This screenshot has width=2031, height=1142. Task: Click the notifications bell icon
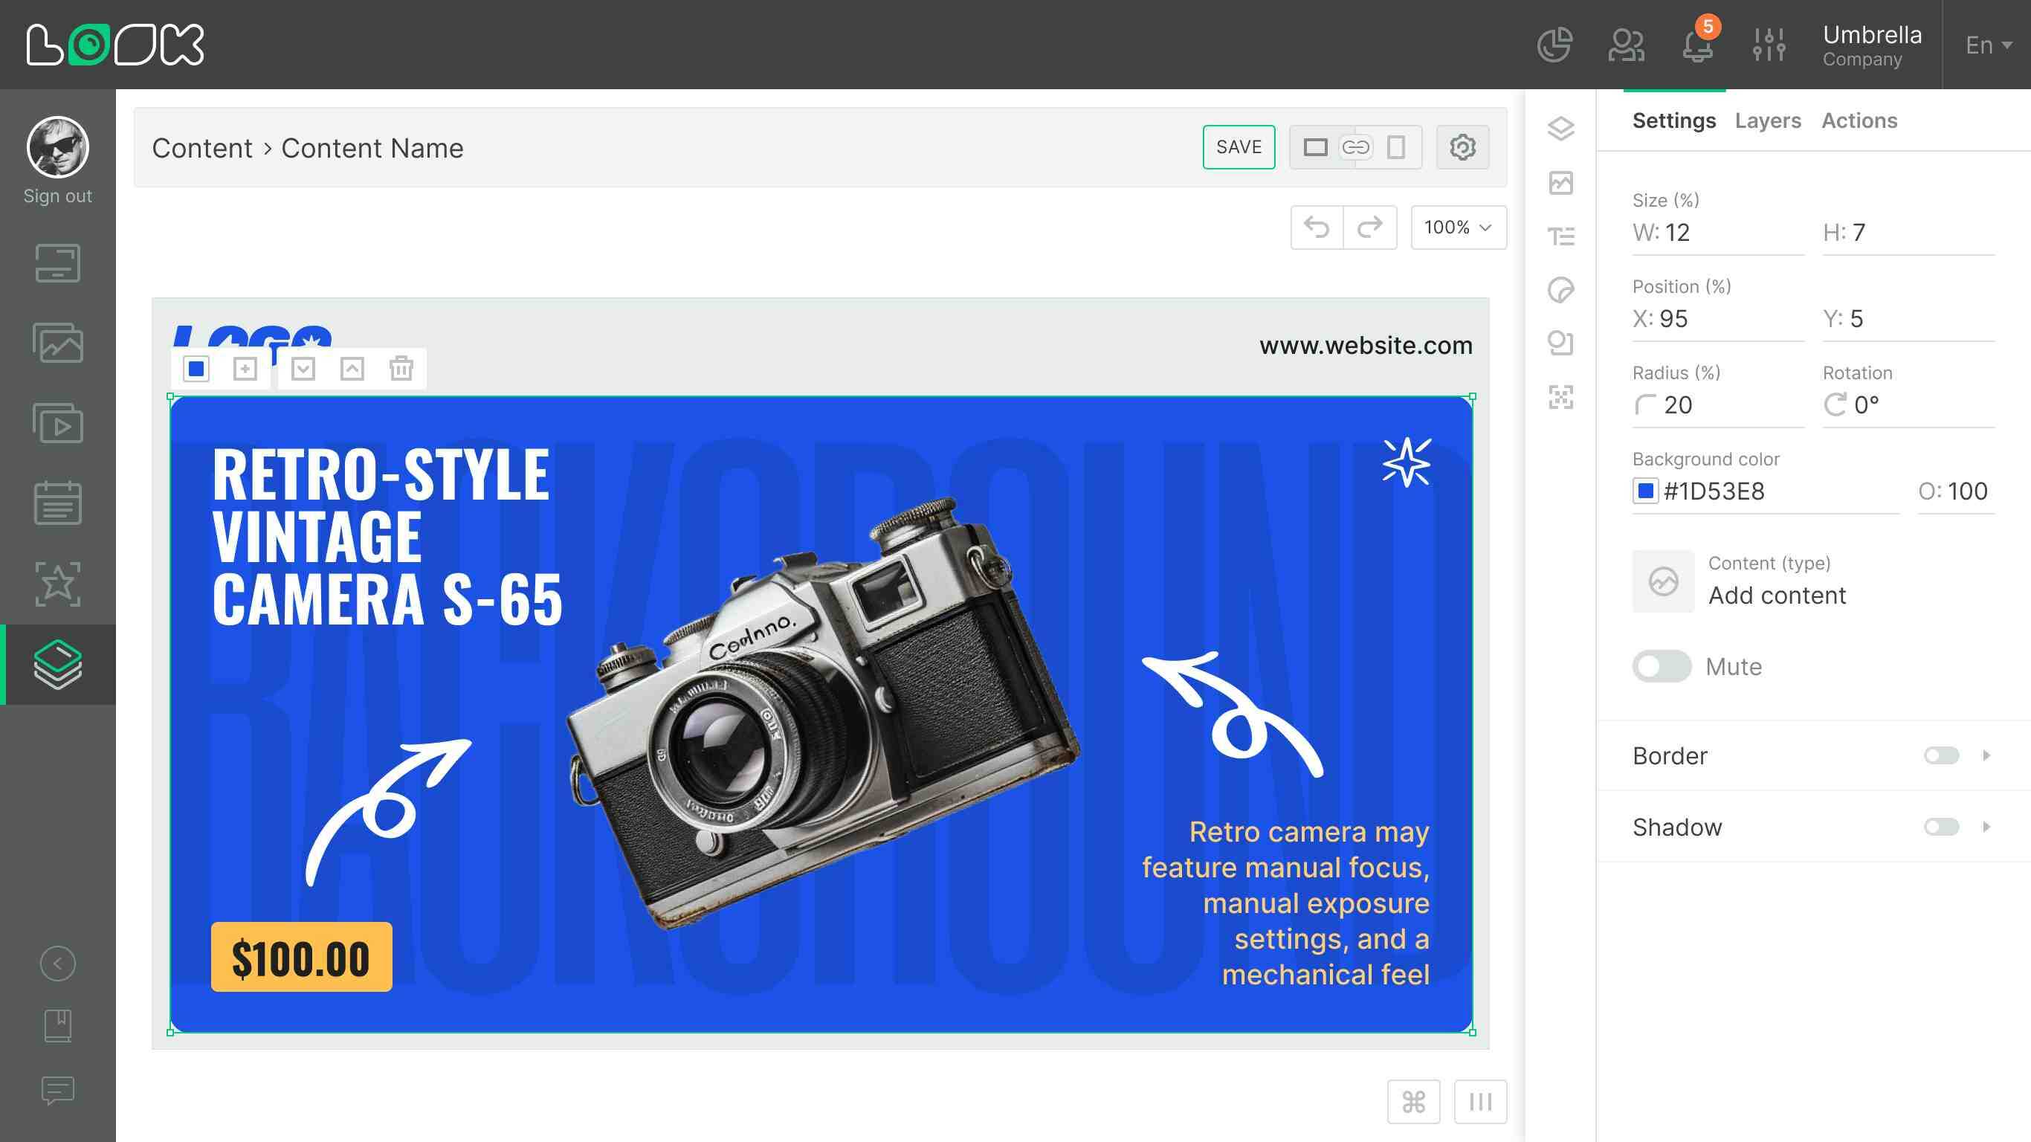[x=1696, y=46]
